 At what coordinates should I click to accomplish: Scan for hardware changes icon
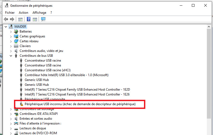[x=43, y=19]
